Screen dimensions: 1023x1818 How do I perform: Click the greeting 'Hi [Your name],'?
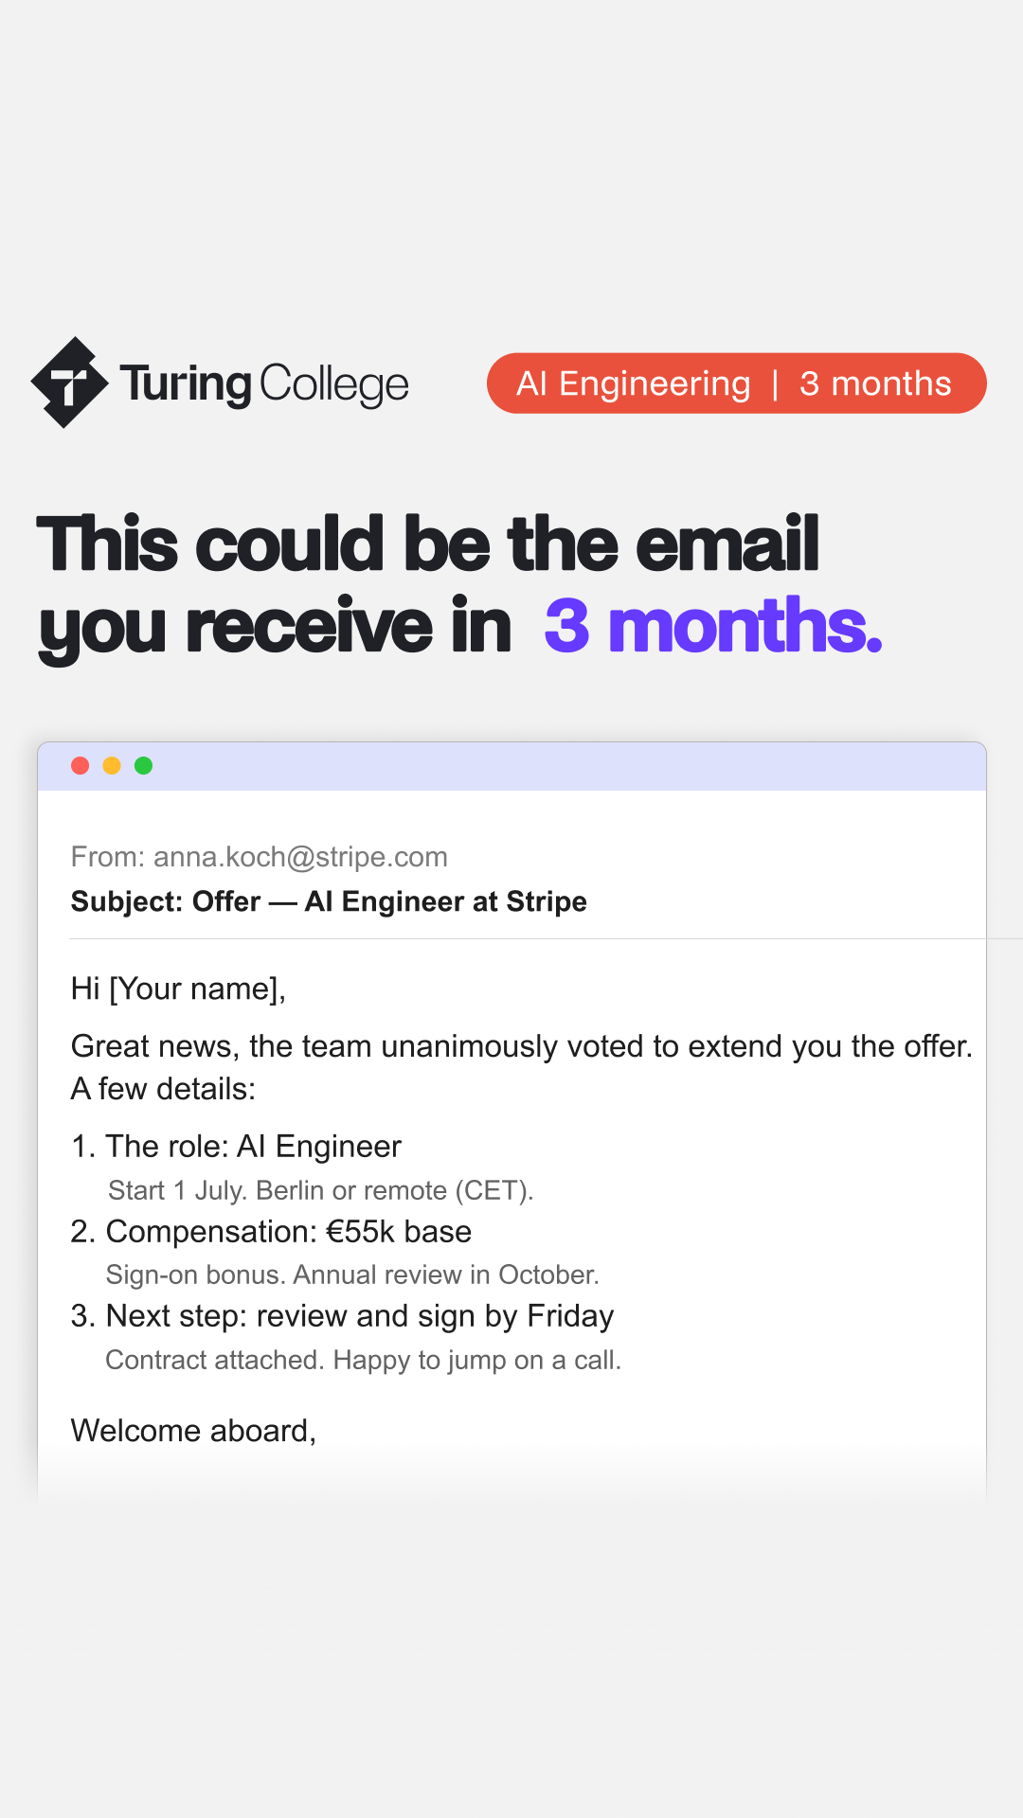tap(178, 989)
